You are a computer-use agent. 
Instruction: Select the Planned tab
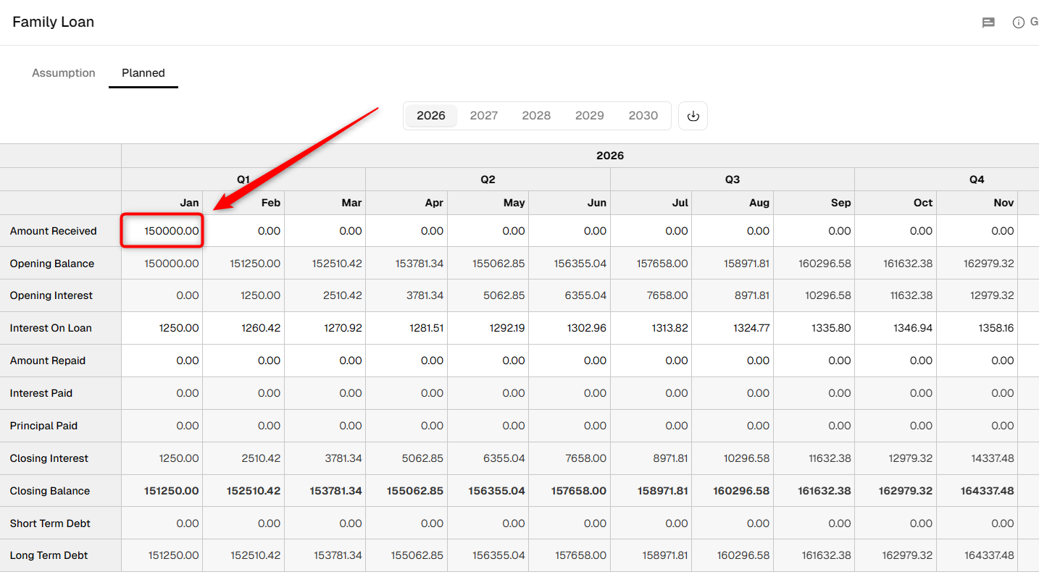point(143,73)
